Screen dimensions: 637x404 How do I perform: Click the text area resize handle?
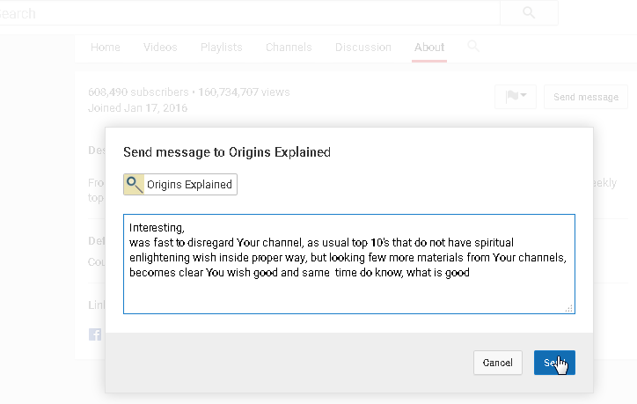(x=569, y=308)
